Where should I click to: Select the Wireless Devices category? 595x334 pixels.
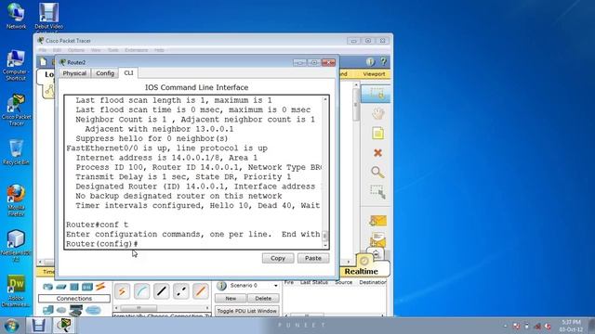coord(87,287)
